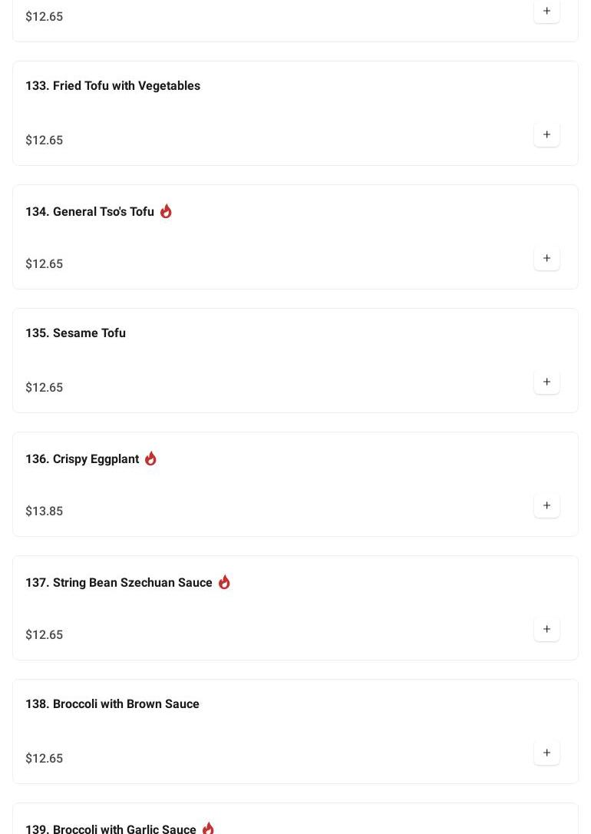The height and width of the screenshot is (834, 591).
Task: Open 139. Broccoli with Garlic Sauce
Action: click(111, 828)
